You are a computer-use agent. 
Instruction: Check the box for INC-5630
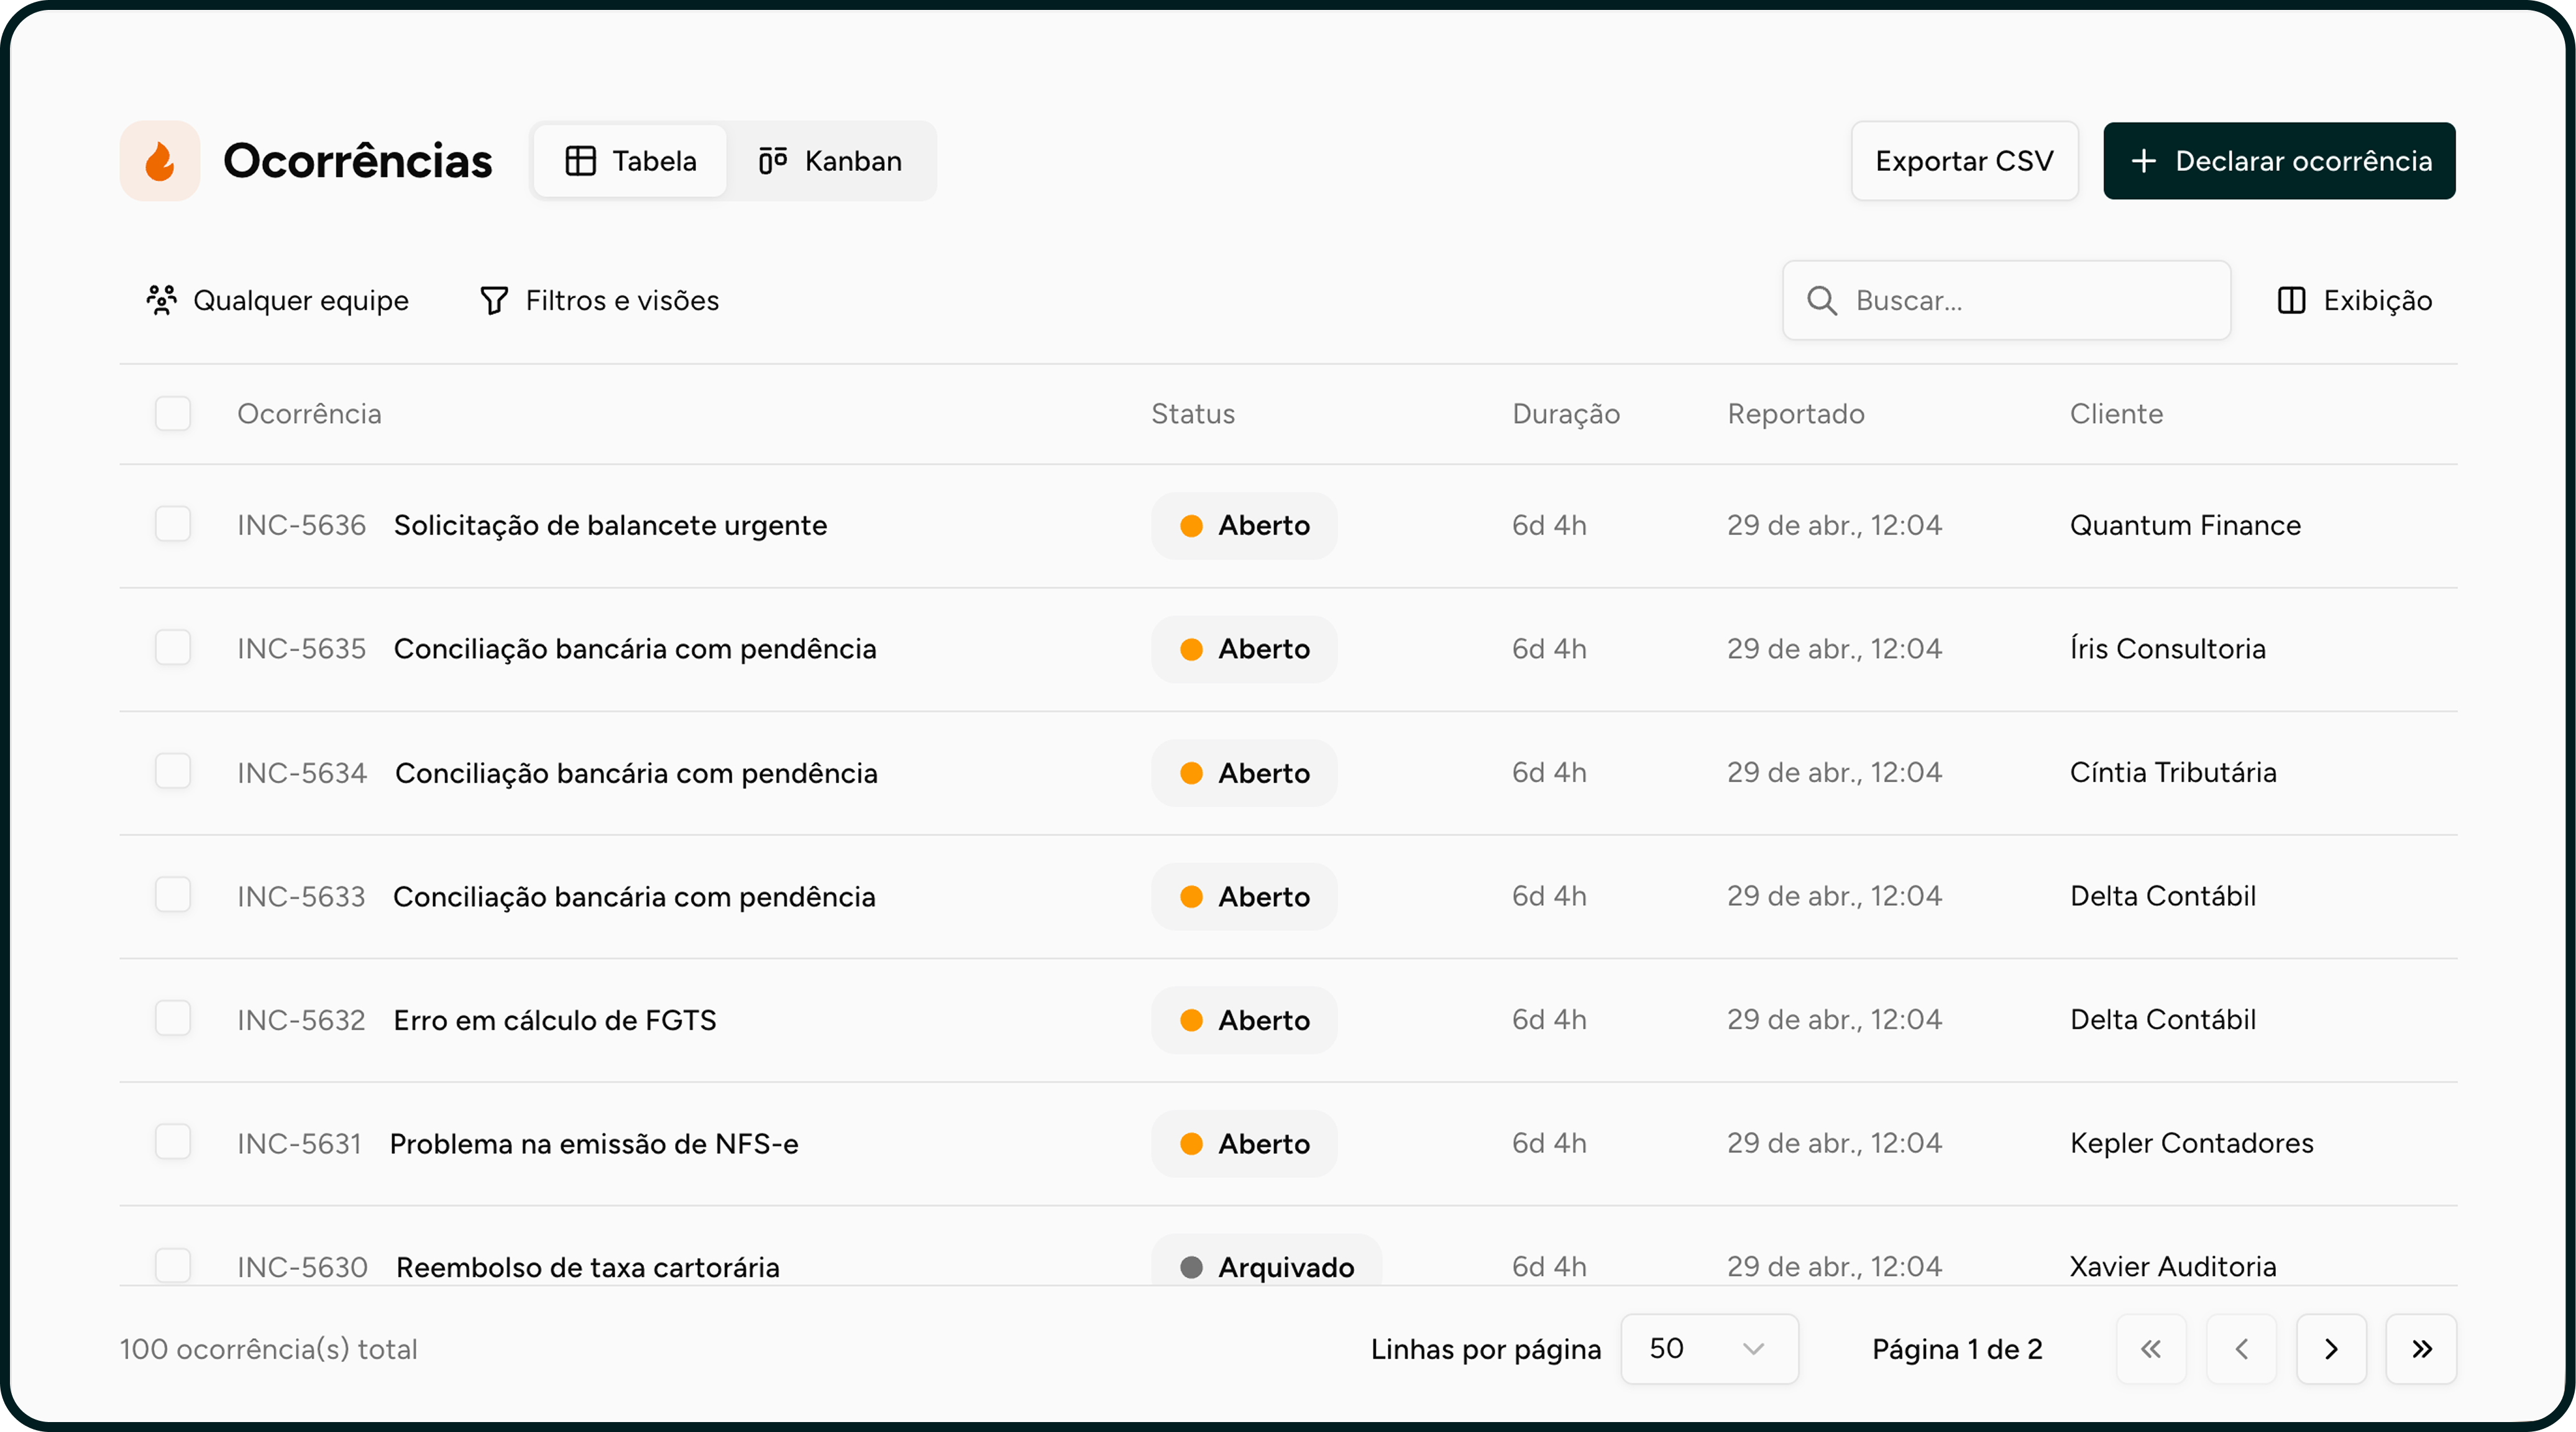pyautogui.click(x=173, y=1266)
